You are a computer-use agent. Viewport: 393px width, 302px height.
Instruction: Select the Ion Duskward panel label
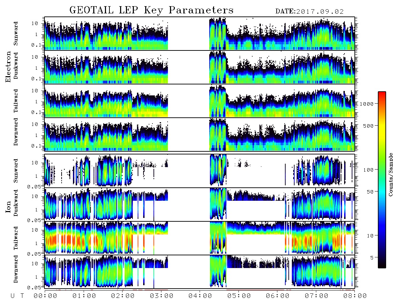point(16,203)
